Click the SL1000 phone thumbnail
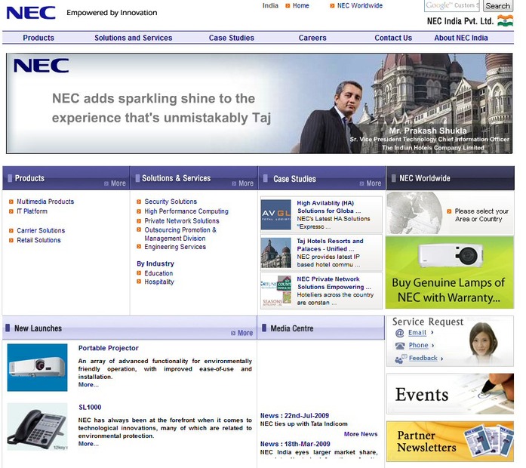The image size is (526, 468). tap(37, 426)
